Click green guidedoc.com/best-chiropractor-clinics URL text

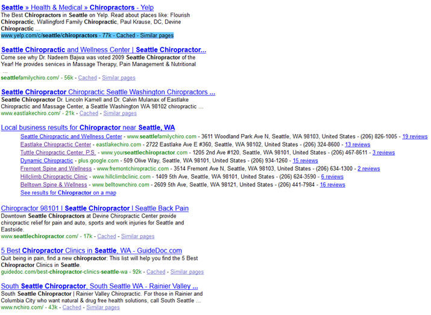64,272
